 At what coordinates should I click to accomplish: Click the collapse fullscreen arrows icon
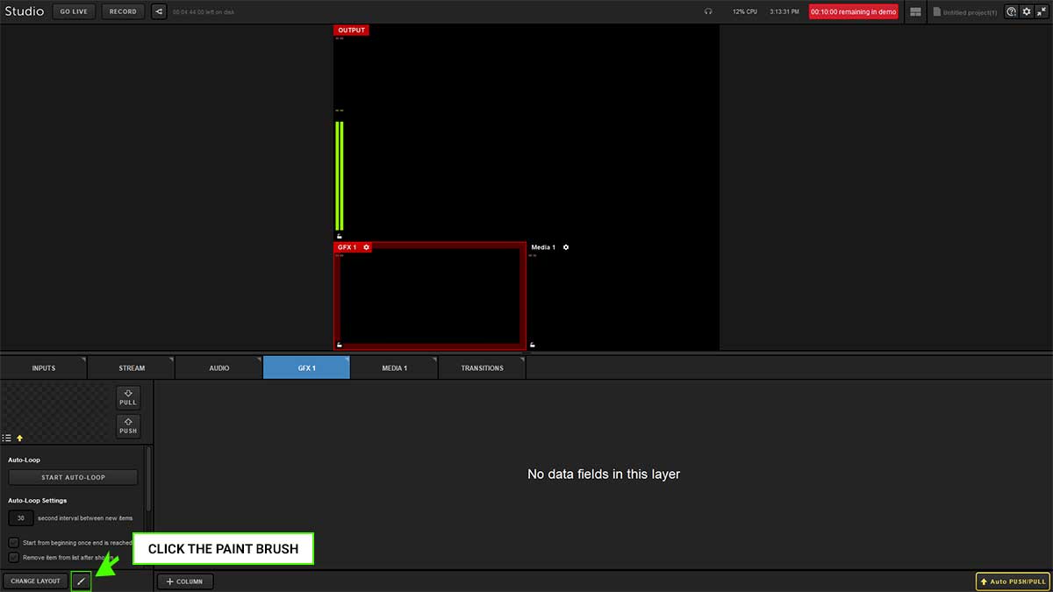[x=1042, y=11]
